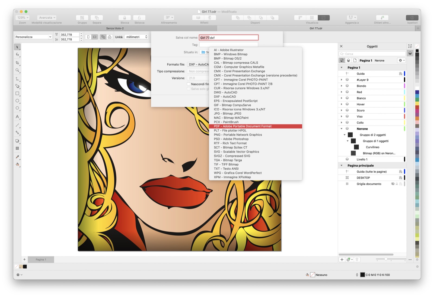Toggle visibility eye of Griglia documento

pos(392,184)
